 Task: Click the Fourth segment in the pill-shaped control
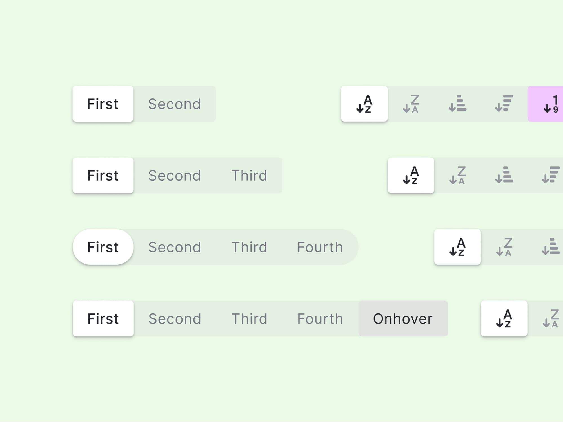(320, 247)
